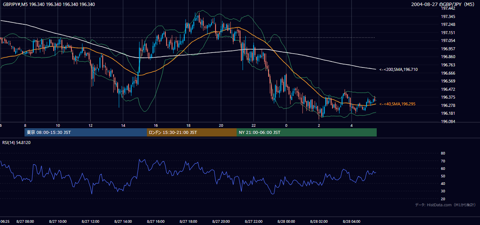
Task: Click price axis value 197.345
Action: coord(448,16)
